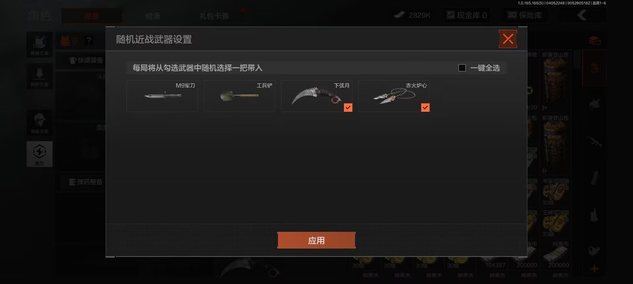Open the 保险库 safe box
Screen dimensions: 633x284
525,15
